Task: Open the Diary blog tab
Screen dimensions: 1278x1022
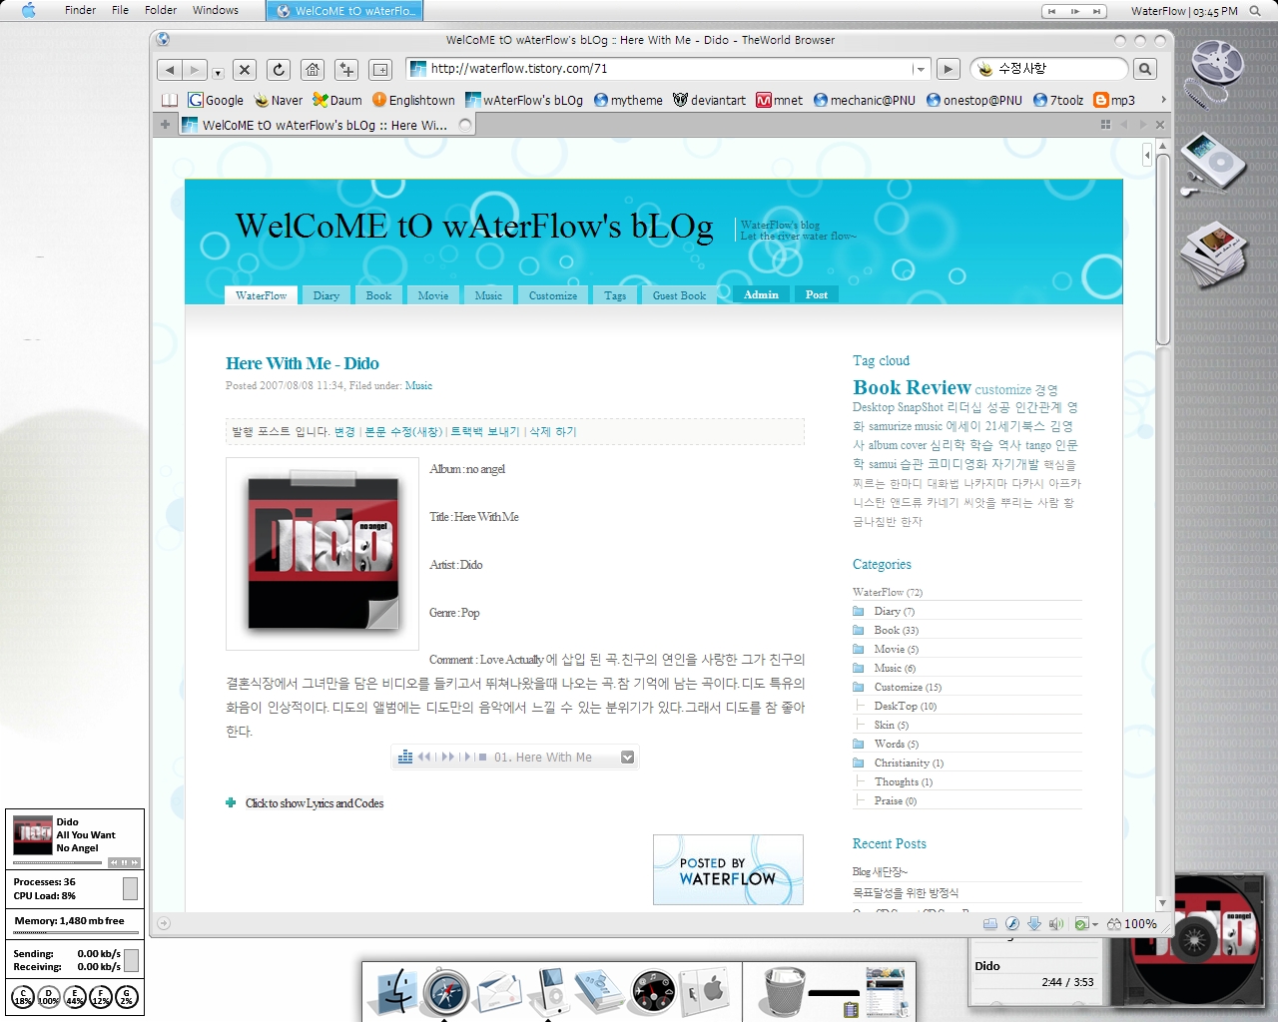Action: (x=326, y=295)
